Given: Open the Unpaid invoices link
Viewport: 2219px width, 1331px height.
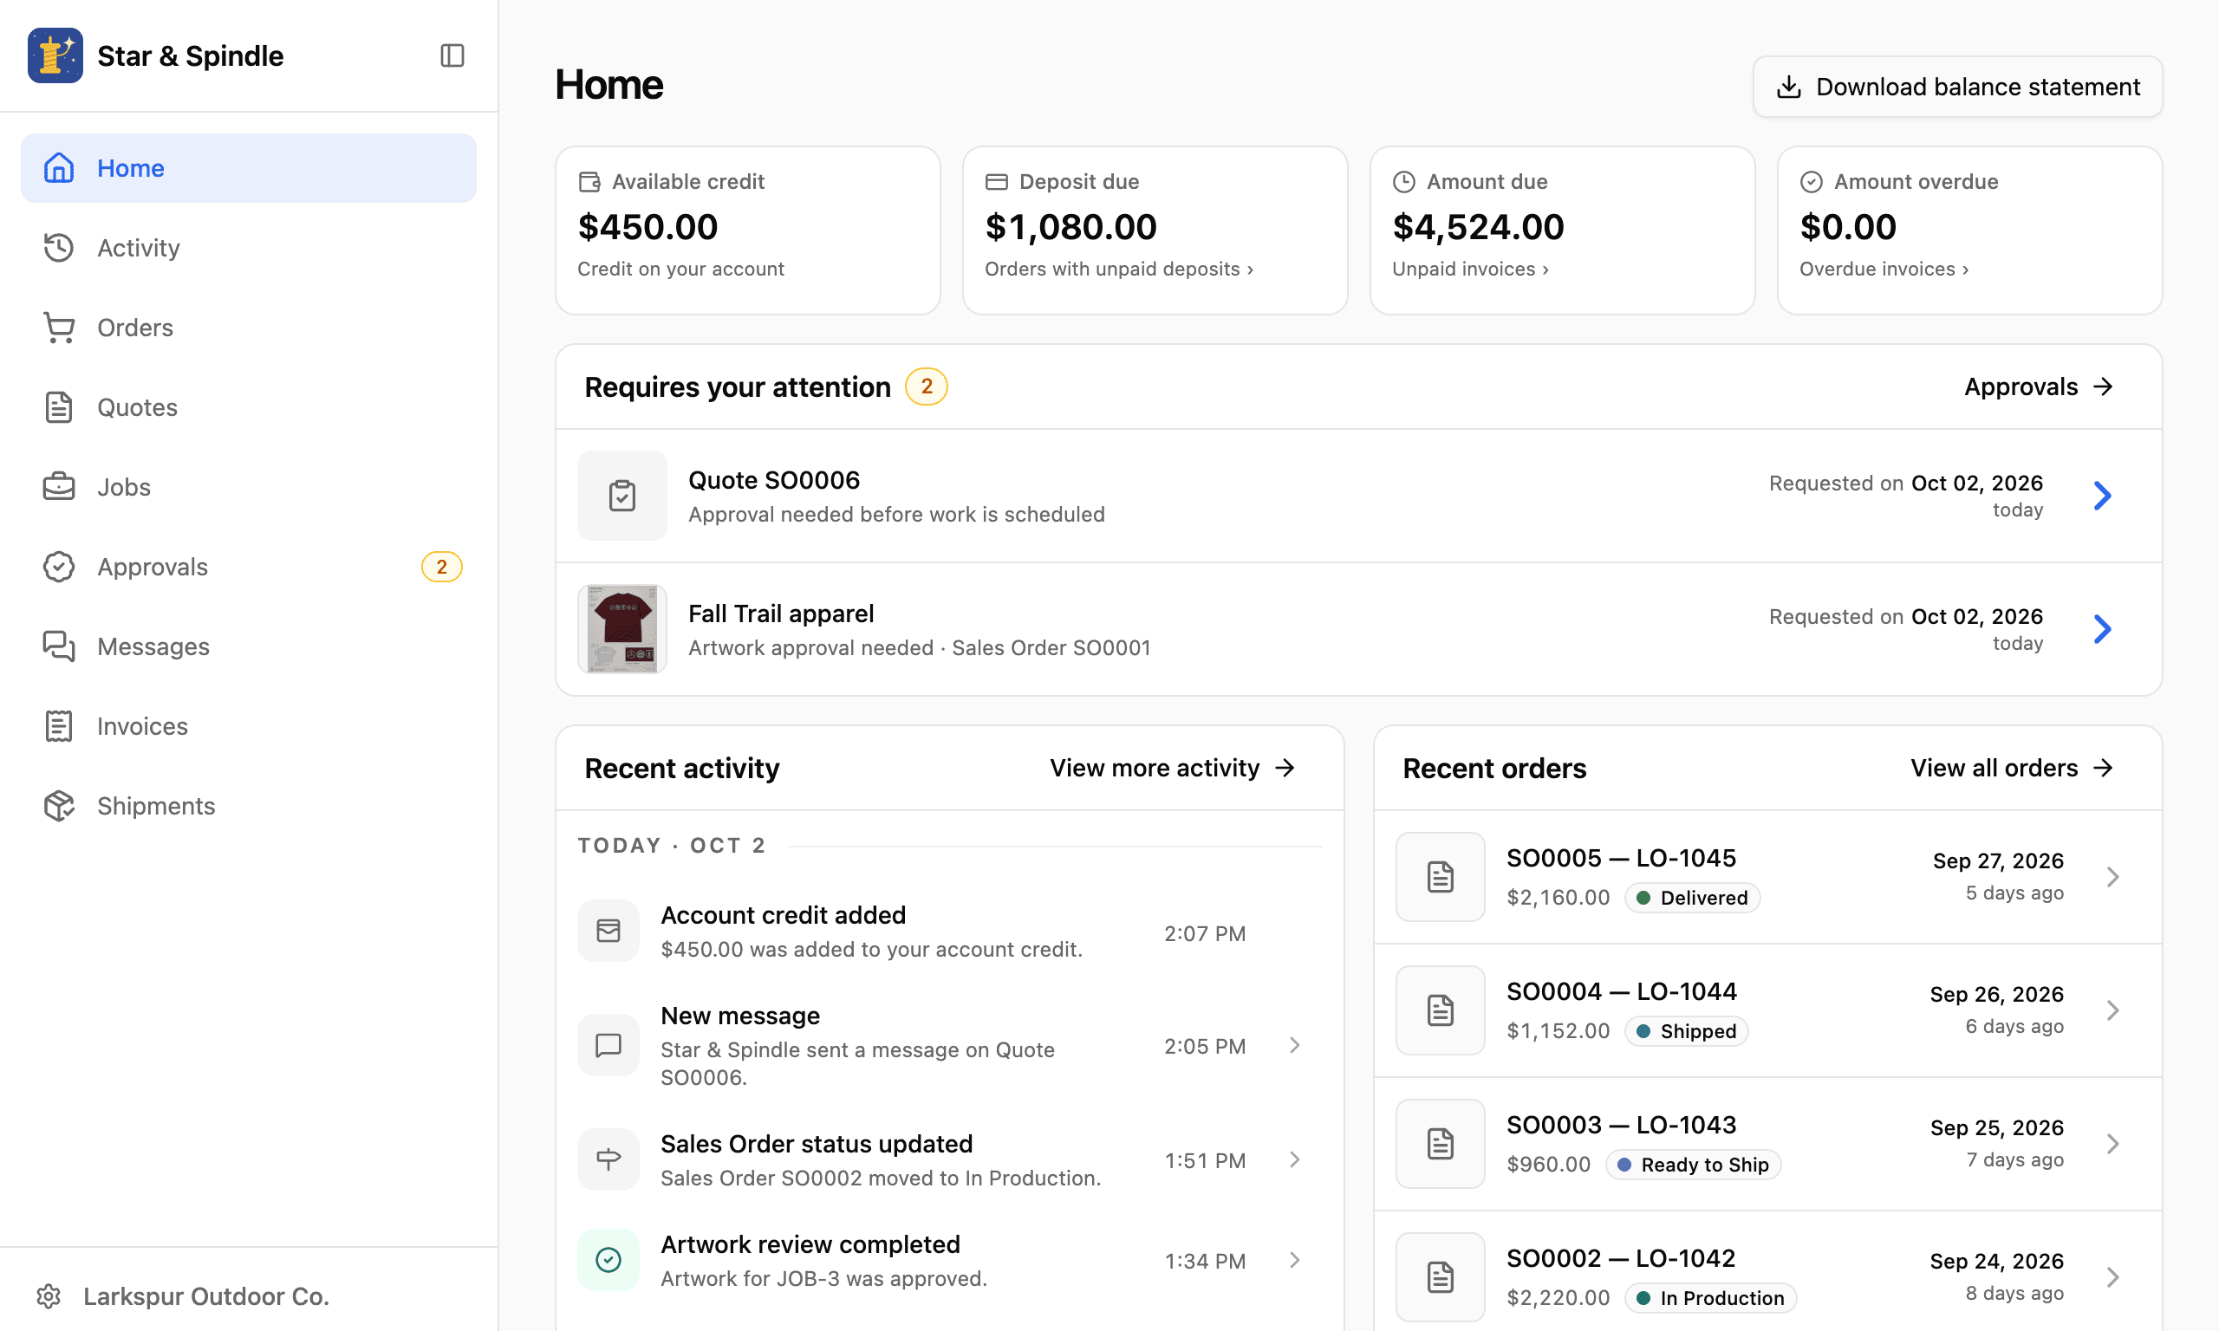Looking at the screenshot, I should (x=1470, y=269).
